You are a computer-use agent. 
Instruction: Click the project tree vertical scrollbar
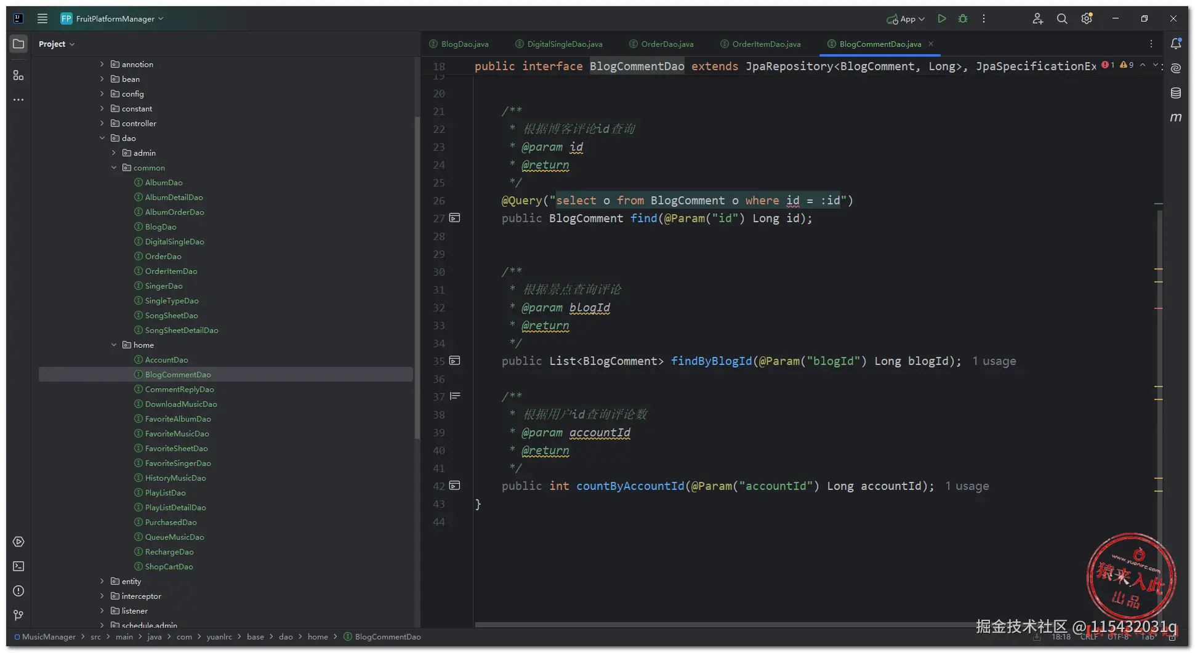click(x=417, y=277)
